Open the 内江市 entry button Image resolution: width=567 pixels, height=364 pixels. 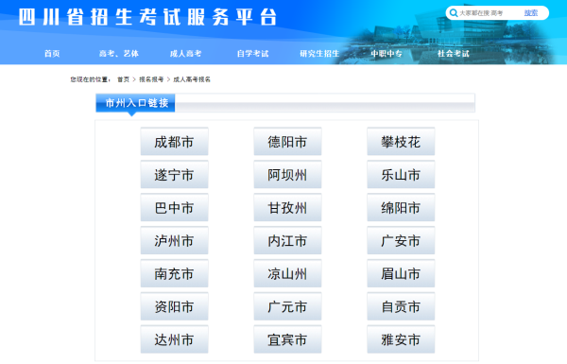point(287,240)
